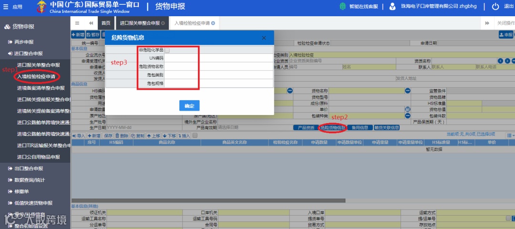Open calculator icon beside 单价 field
515x229 pixels.
408,109
